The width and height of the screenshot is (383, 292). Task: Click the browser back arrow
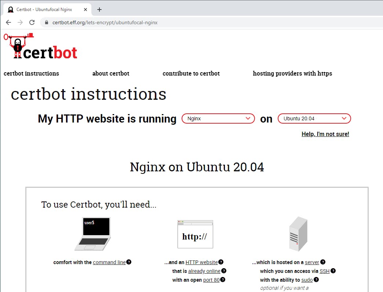click(x=8, y=22)
